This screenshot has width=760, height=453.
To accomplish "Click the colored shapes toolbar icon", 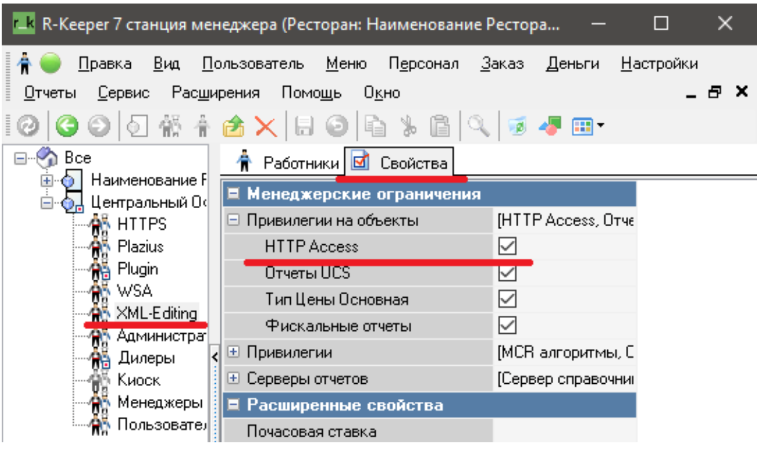I will pyautogui.click(x=549, y=126).
